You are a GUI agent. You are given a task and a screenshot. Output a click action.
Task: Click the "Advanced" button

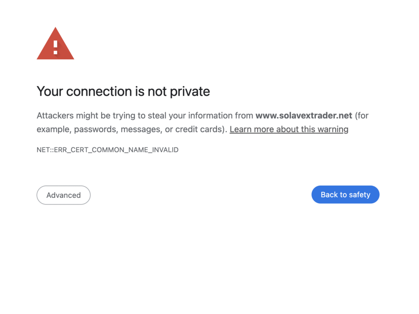pyautogui.click(x=63, y=195)
